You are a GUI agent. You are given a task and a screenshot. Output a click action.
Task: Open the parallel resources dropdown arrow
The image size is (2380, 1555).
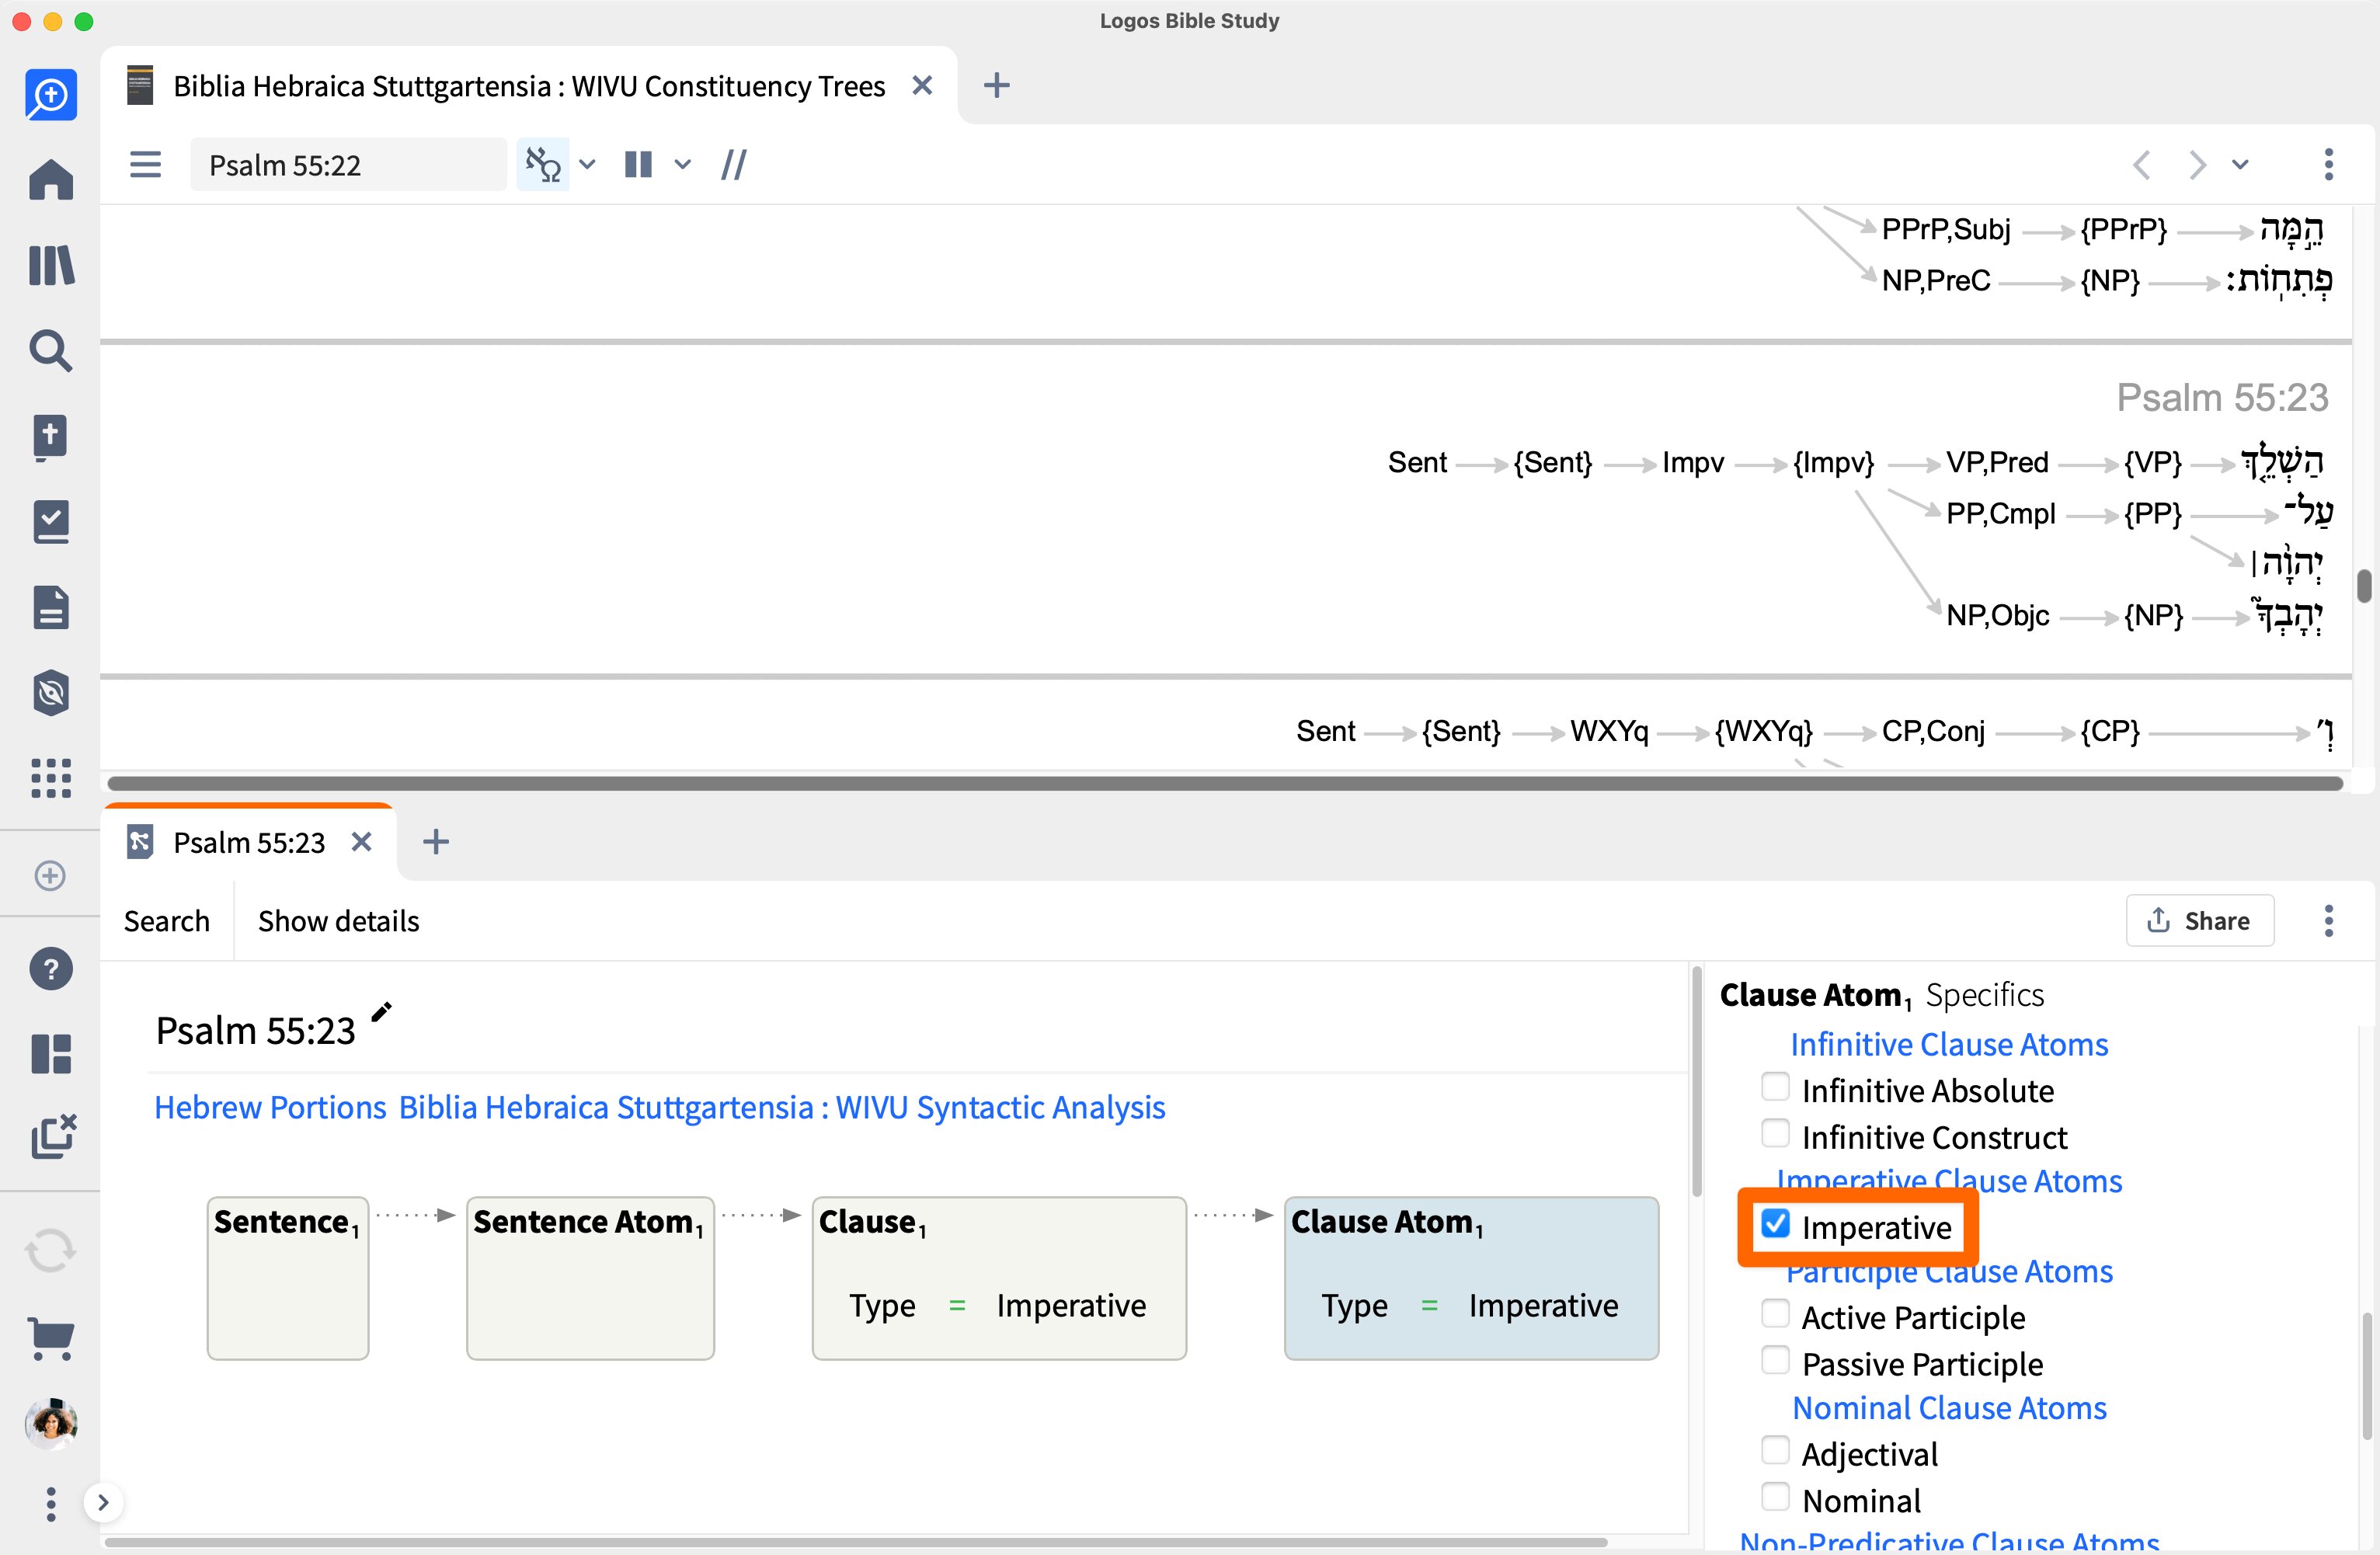click(683, 164)
